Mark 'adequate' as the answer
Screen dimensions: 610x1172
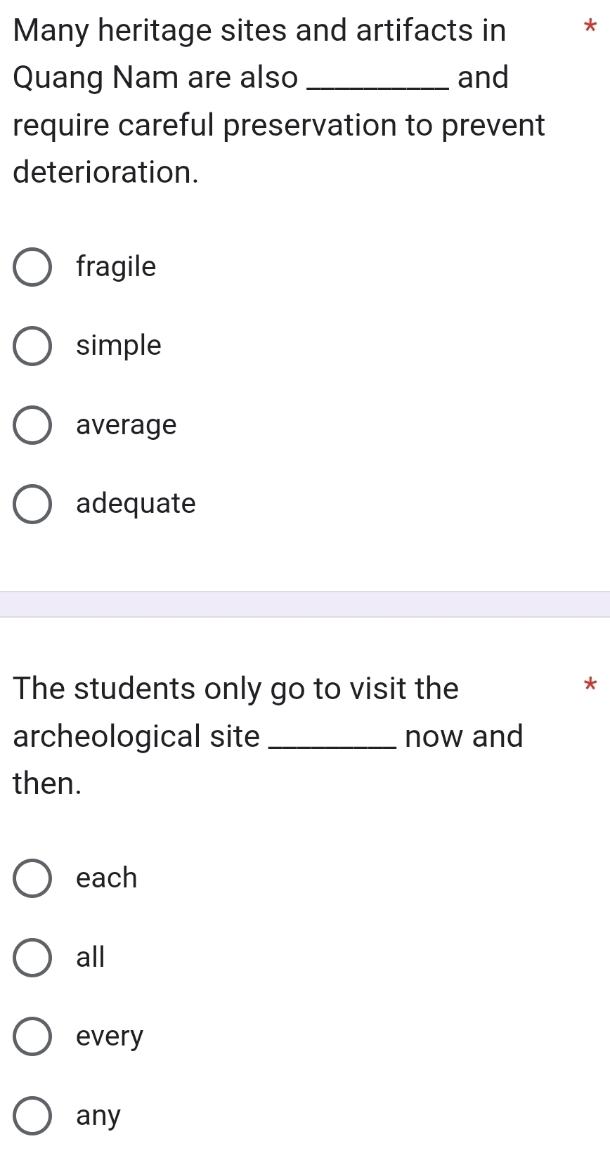[32, 504]
